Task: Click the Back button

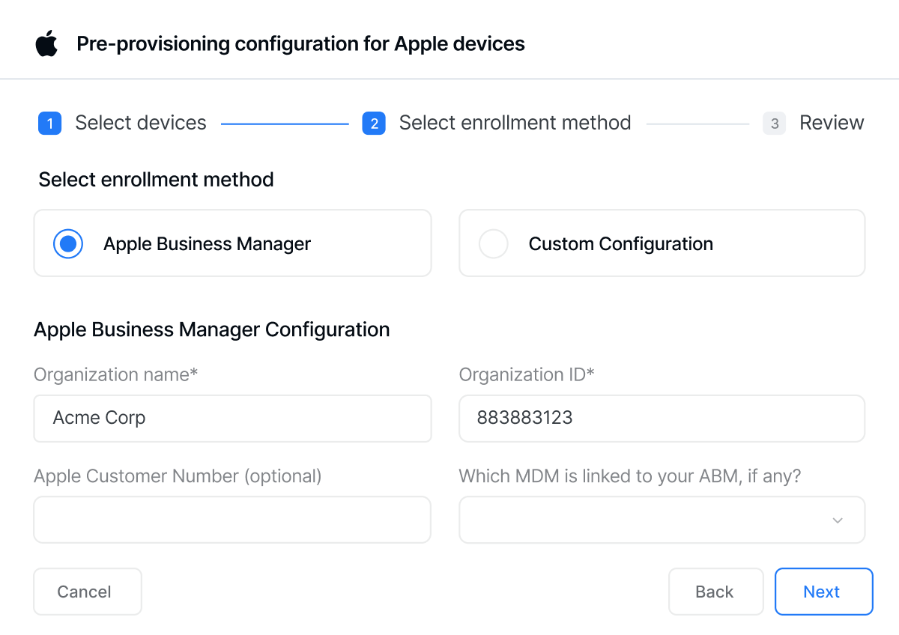Action: (x=715, y=592)
